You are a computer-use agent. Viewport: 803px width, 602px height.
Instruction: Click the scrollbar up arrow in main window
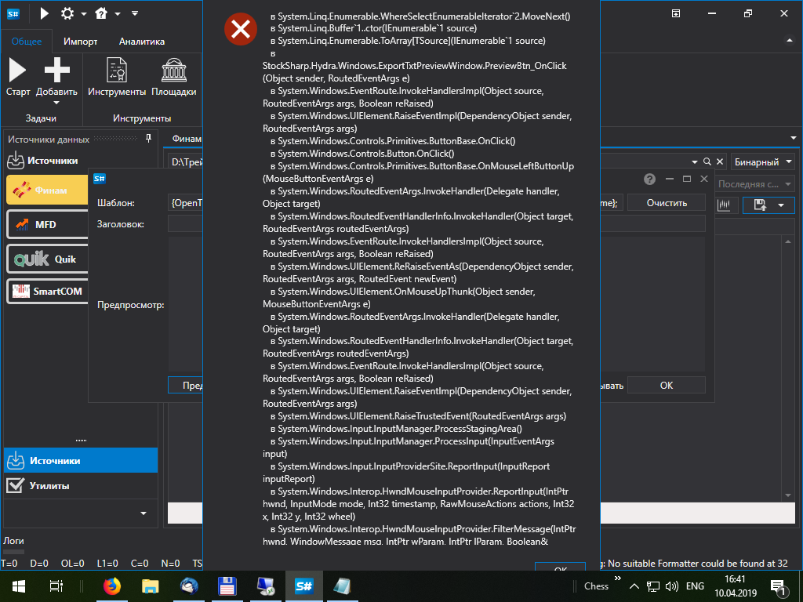click(789, 241)
